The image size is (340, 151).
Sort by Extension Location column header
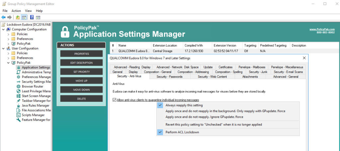tap(167, 45)
